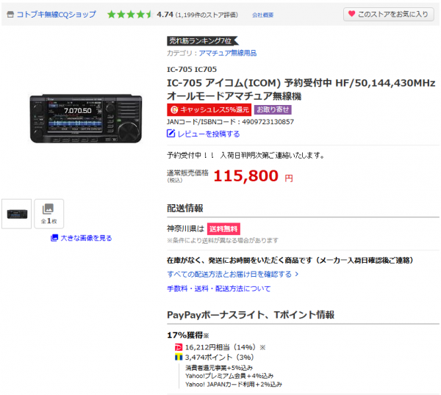Select the IC-705 radio thumbnail

(x=17, y=214)
